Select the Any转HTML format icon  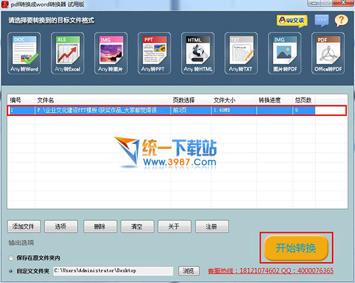coord(197,52)
